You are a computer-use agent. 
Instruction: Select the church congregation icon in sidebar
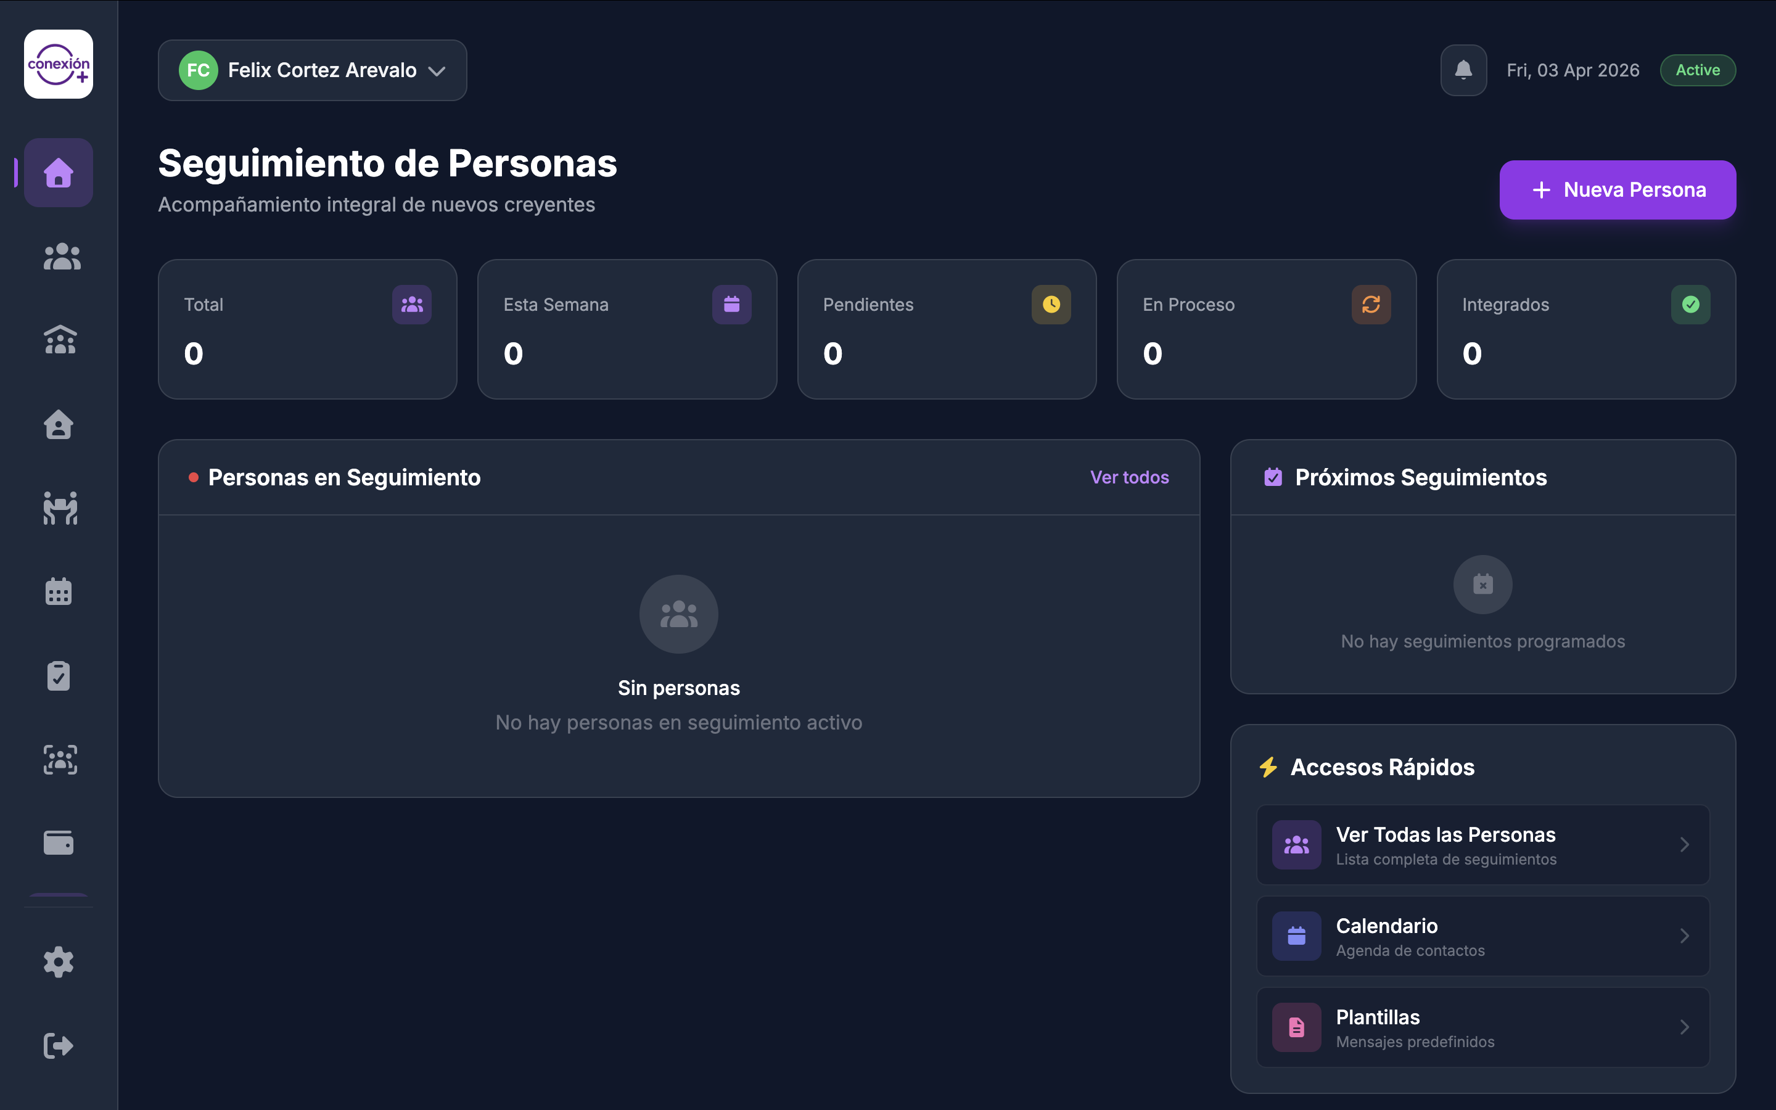[x=60, y=340]
